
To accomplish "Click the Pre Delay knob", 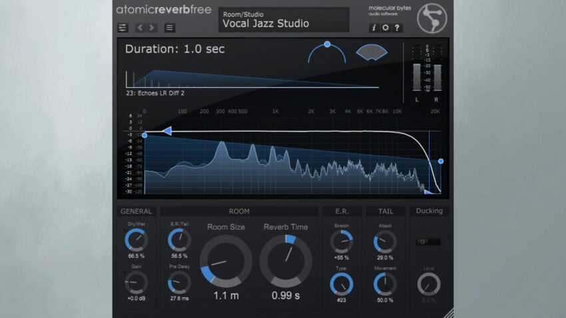I will pos(179,282).
